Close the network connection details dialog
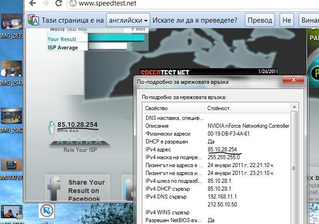The height and width of the screenshot is (224, 319). (293, 81)
